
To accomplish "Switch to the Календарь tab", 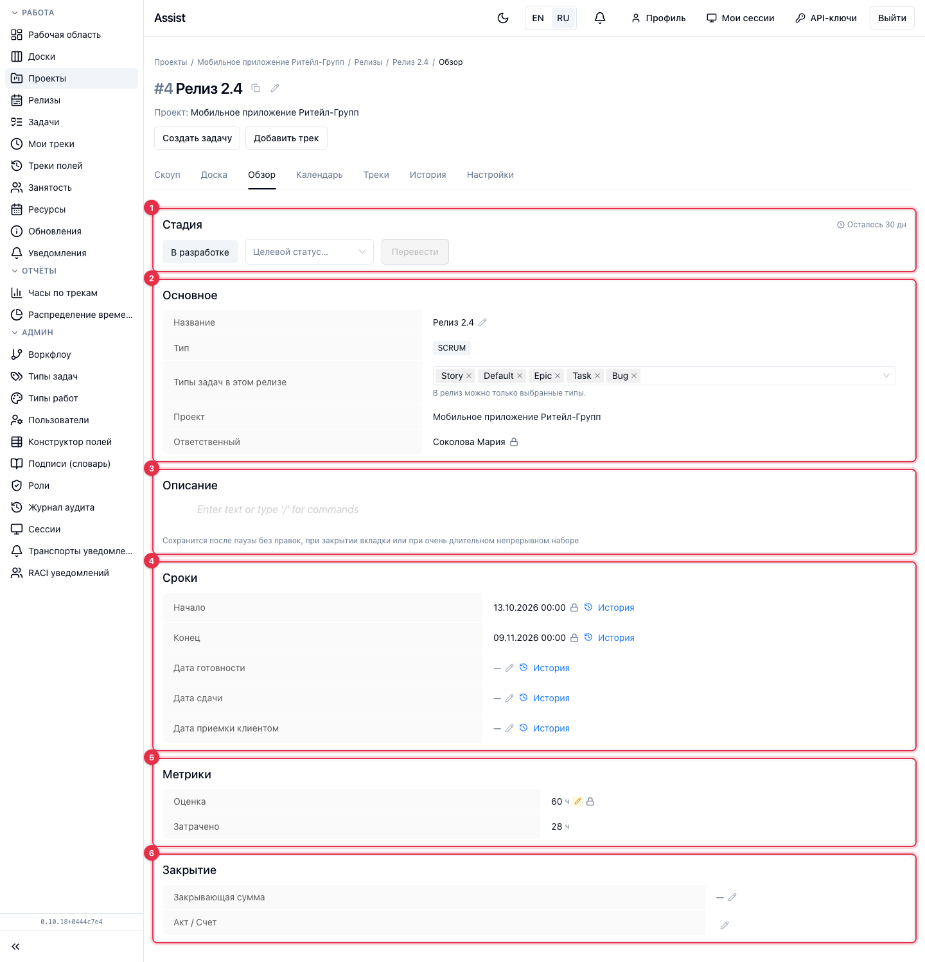I will coord(319,175).
